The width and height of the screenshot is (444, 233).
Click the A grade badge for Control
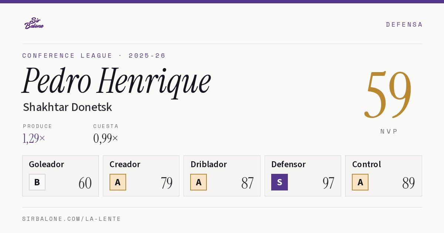(360, 182)
